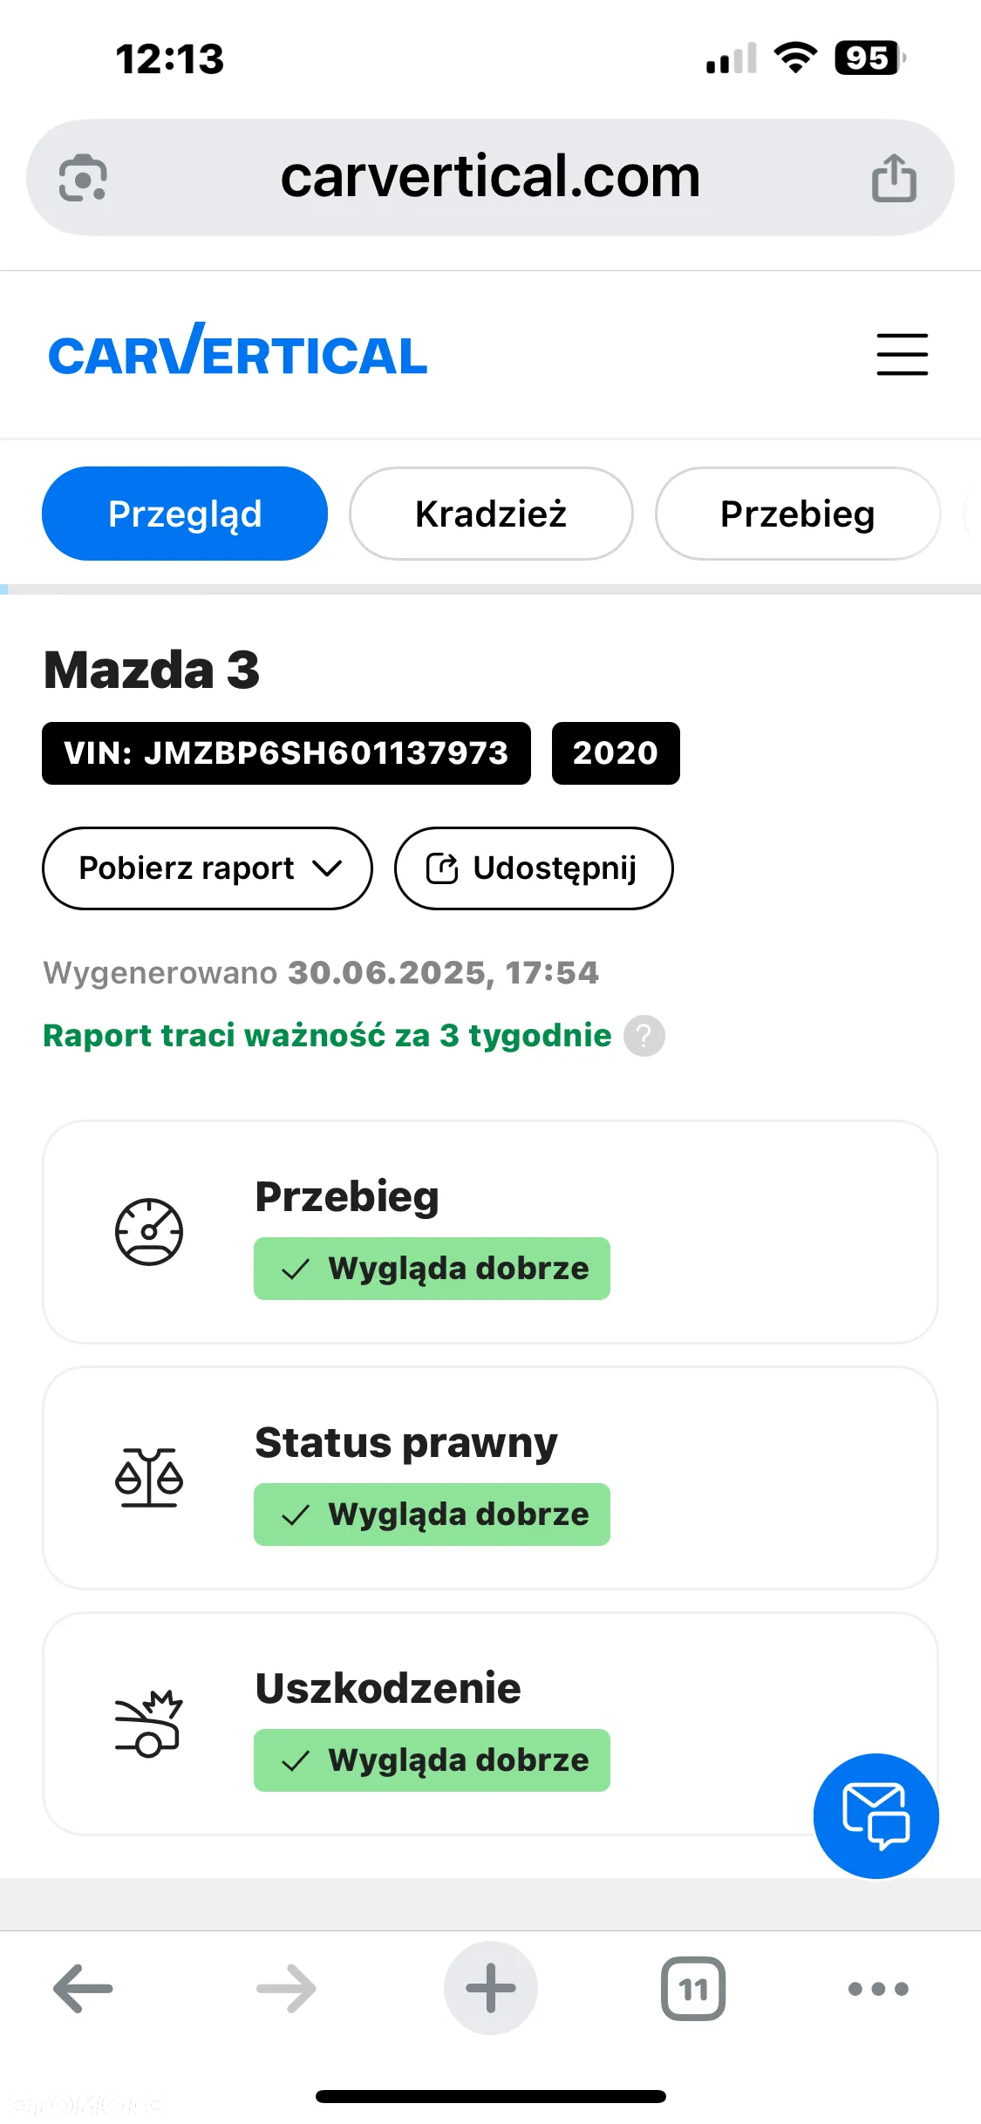
Task: Open the browser more options dots
Action: pyautogui.click(x=878, y=1988)
